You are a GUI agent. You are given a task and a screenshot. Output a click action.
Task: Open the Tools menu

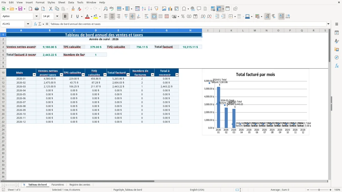[80, 2]
